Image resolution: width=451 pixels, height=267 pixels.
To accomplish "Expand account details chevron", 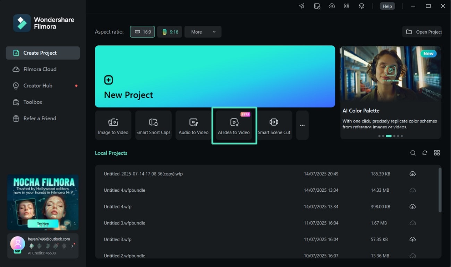I will [x=72, y=246].
